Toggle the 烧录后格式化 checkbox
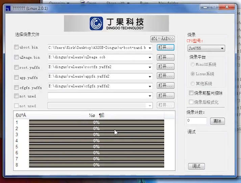241x183 pixels. click(191, 102)
